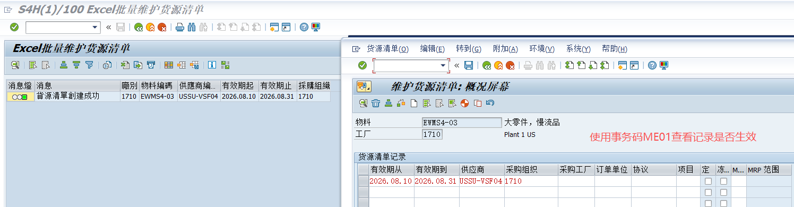Toggle the 冻 (blocked) checkbox in the USSU-VSF04 row
Viewport: 794px width, 207px height.
pyautogui.click(x=723, y=181)
